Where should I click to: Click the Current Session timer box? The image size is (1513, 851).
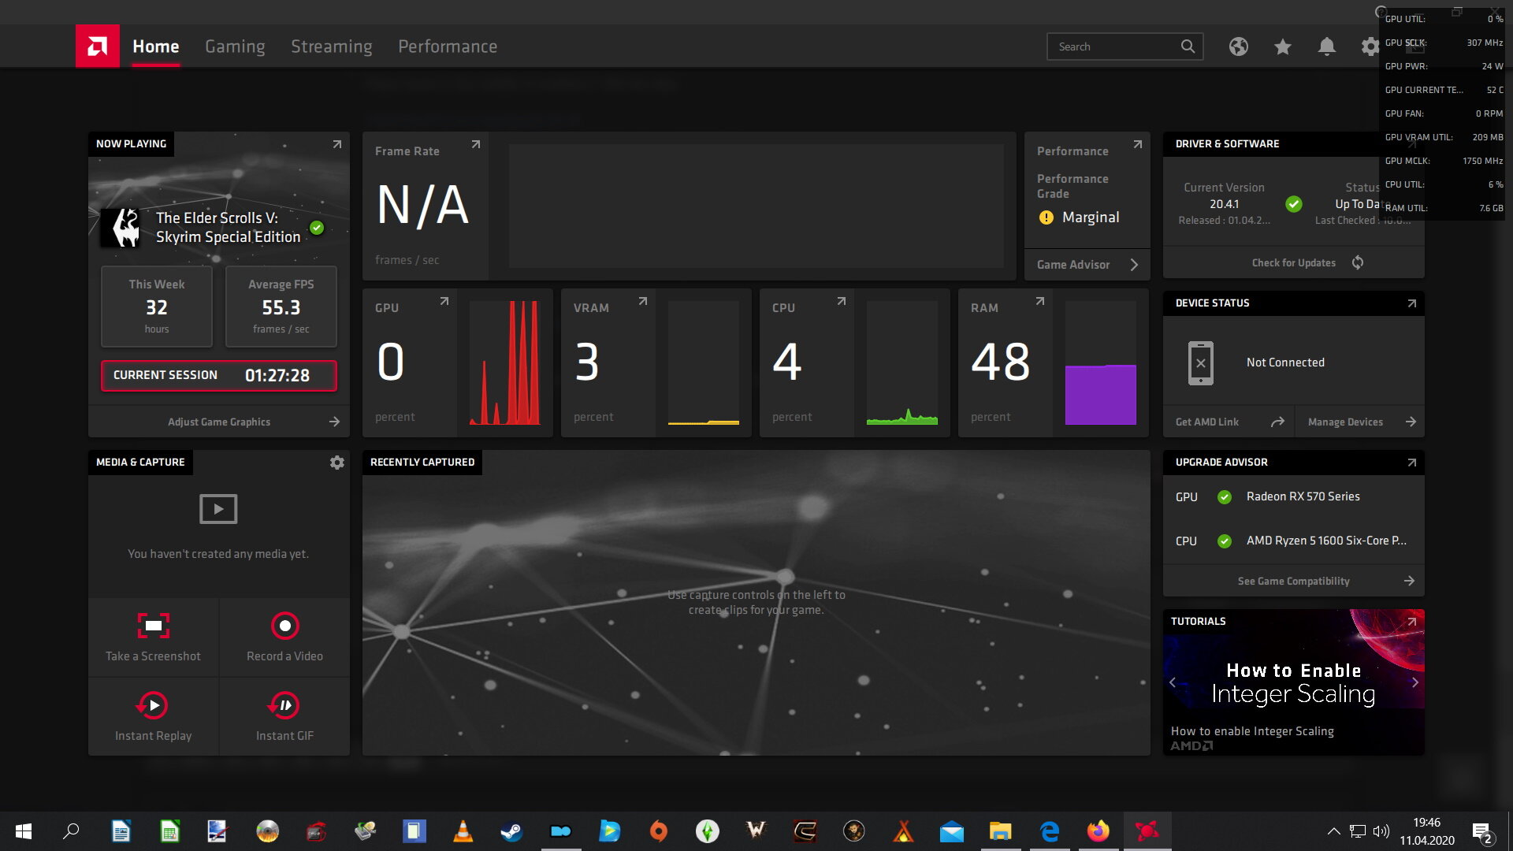point(219,376)
